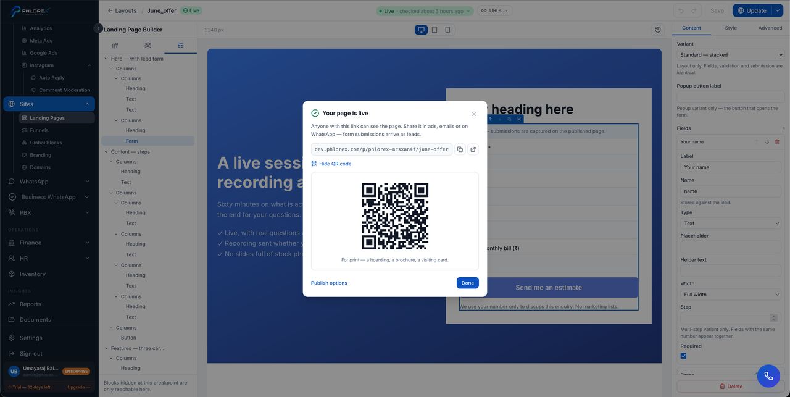Open version history clock icon
The width and height of the screenshot is (790, 397).
tap(658, 30)
